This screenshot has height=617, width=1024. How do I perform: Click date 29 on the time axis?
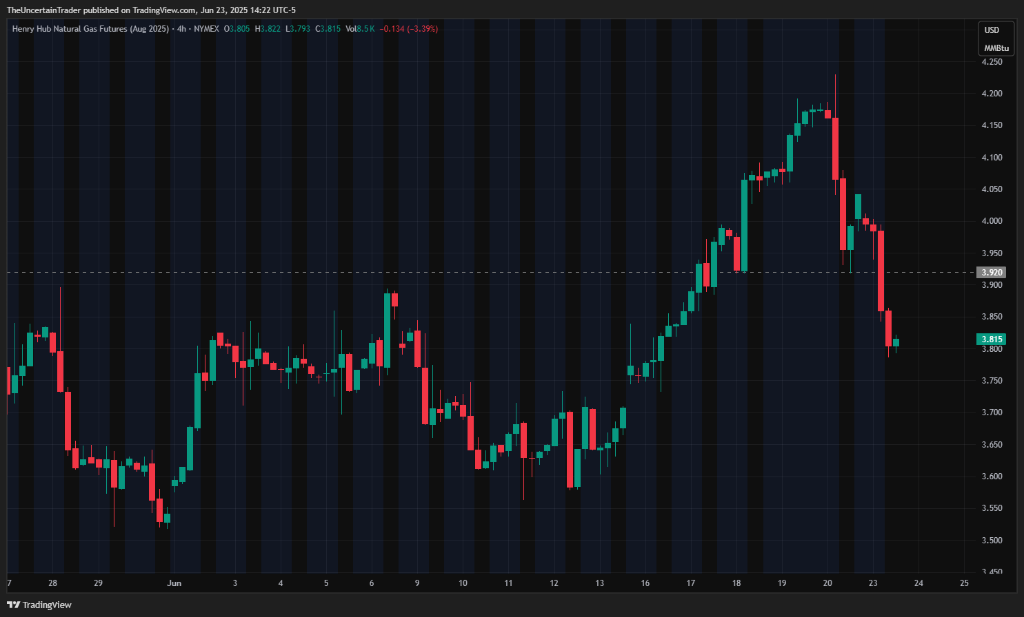coord(99,583)
